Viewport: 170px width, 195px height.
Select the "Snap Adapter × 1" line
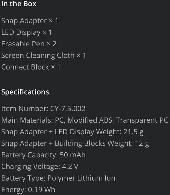(x=30, y=21)
